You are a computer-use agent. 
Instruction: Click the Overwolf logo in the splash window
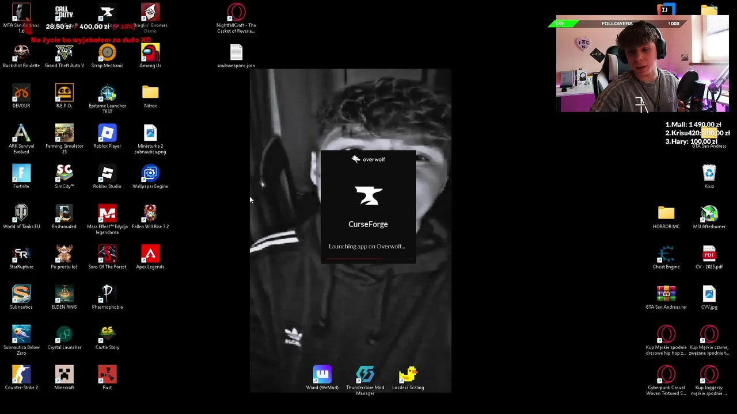pyautogui.click(x=368, y=159)
